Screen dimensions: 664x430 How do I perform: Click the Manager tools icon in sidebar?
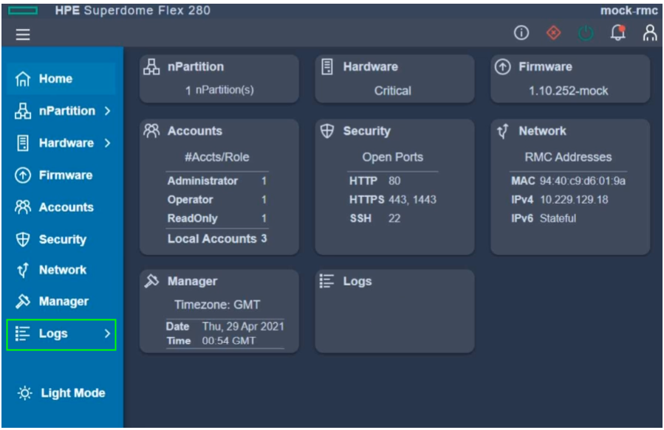23,301
